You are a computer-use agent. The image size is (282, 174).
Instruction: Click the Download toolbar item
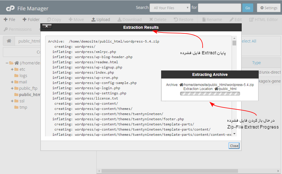pyautogui.click(x=129, y=20)
